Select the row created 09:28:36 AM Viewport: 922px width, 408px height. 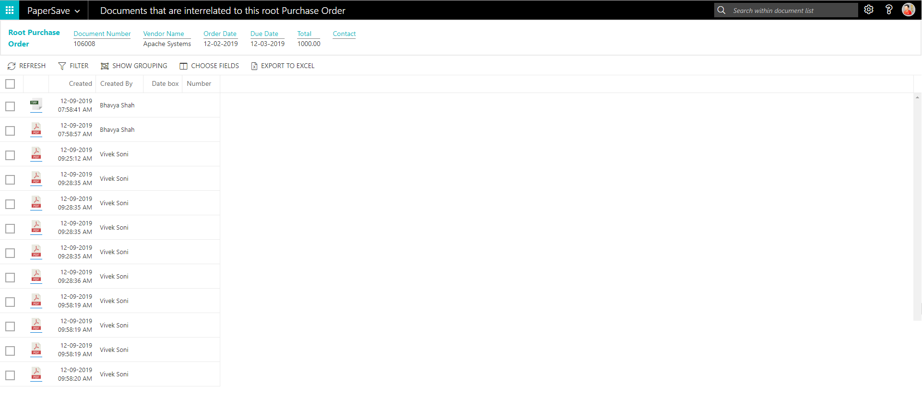click(10, 277)
